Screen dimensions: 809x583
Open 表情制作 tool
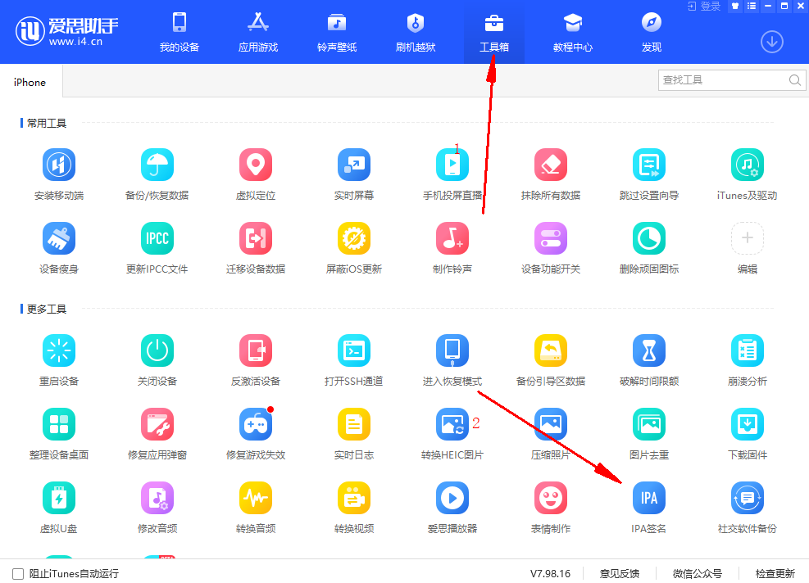[x=551, y=499]
